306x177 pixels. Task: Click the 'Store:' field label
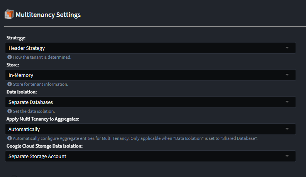pyautogui.click(x=13, y=65)
